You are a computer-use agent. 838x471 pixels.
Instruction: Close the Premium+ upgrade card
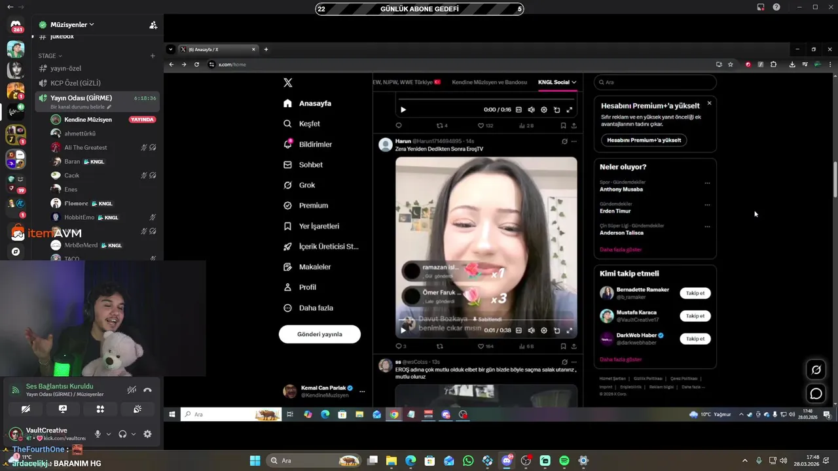pos(709,103)
